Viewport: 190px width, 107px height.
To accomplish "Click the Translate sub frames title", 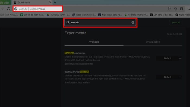I will coord(75,53).
